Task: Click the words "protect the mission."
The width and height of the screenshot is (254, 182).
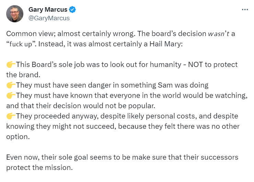Action: (39, 168)
